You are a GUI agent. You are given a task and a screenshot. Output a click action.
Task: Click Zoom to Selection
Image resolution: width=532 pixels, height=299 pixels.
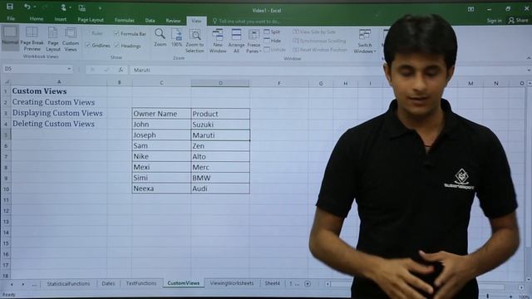195,41
